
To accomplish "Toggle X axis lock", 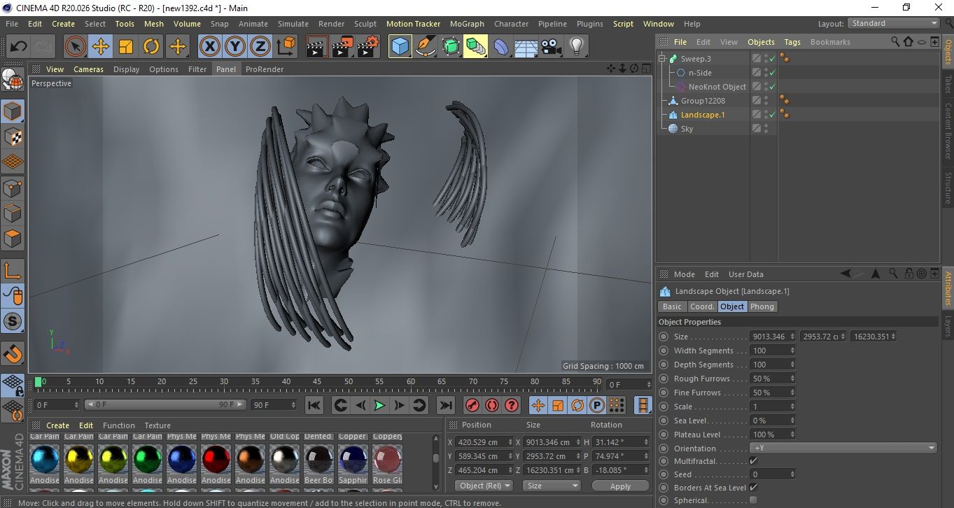I will 209,47.
